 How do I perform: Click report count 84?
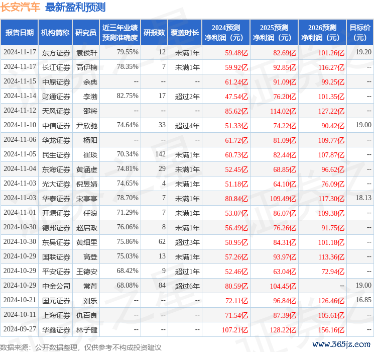tap(162, 285)
